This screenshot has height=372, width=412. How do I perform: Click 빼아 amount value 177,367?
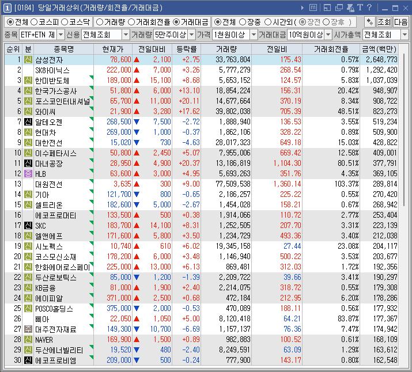point(385,318)
